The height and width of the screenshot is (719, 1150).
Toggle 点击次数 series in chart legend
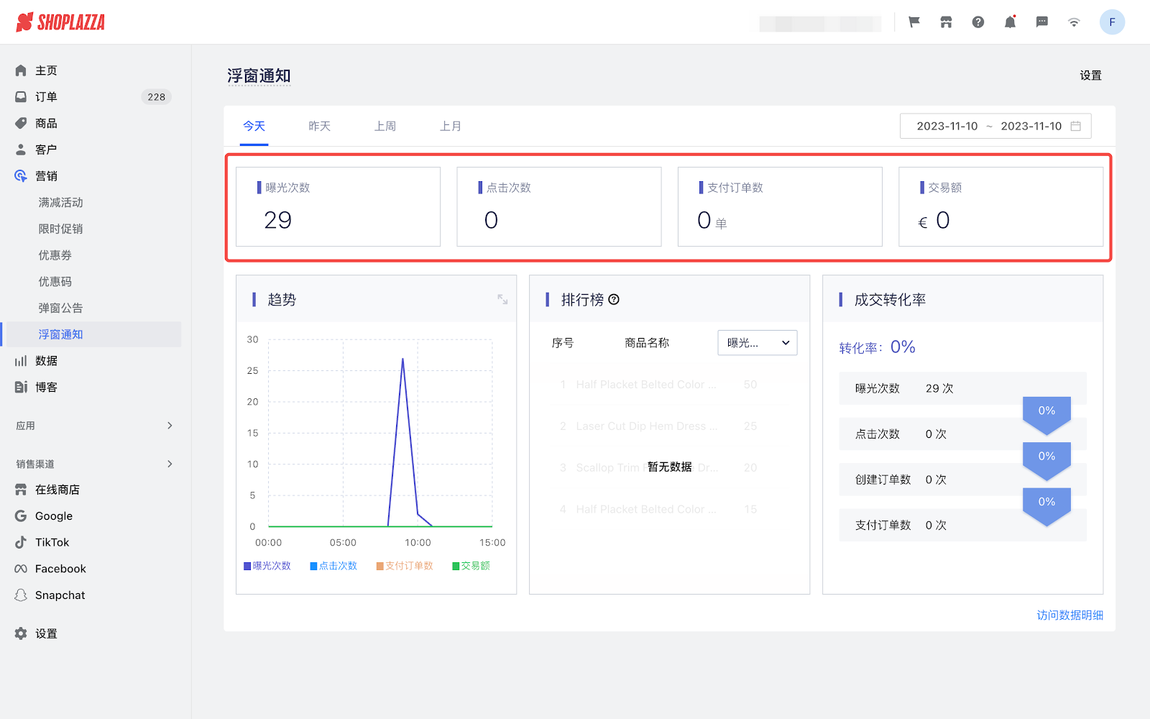click(333, 566)
